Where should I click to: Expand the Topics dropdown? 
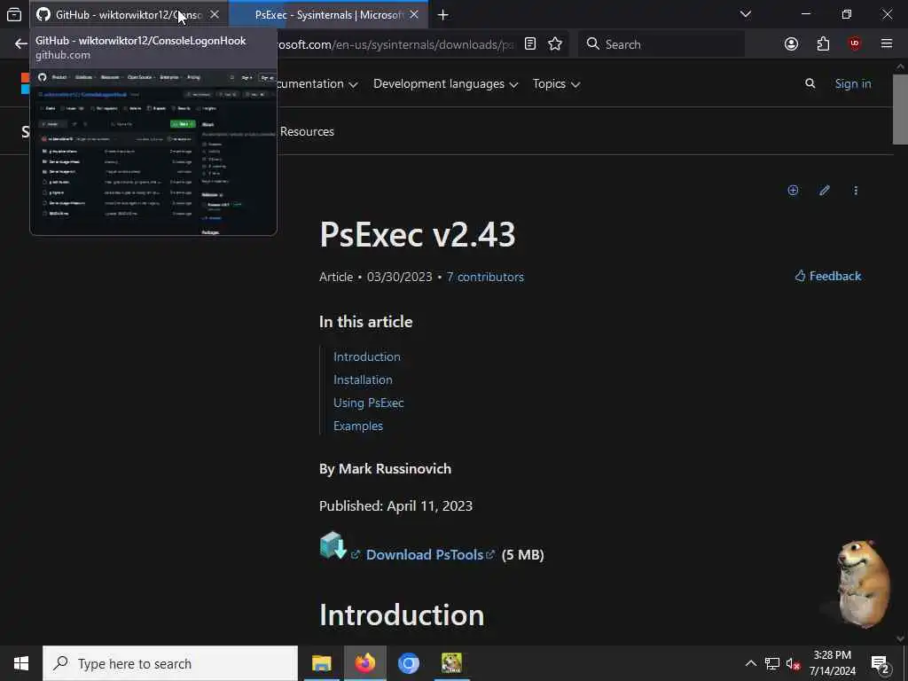pyautogui.click(x=556, y=84)
